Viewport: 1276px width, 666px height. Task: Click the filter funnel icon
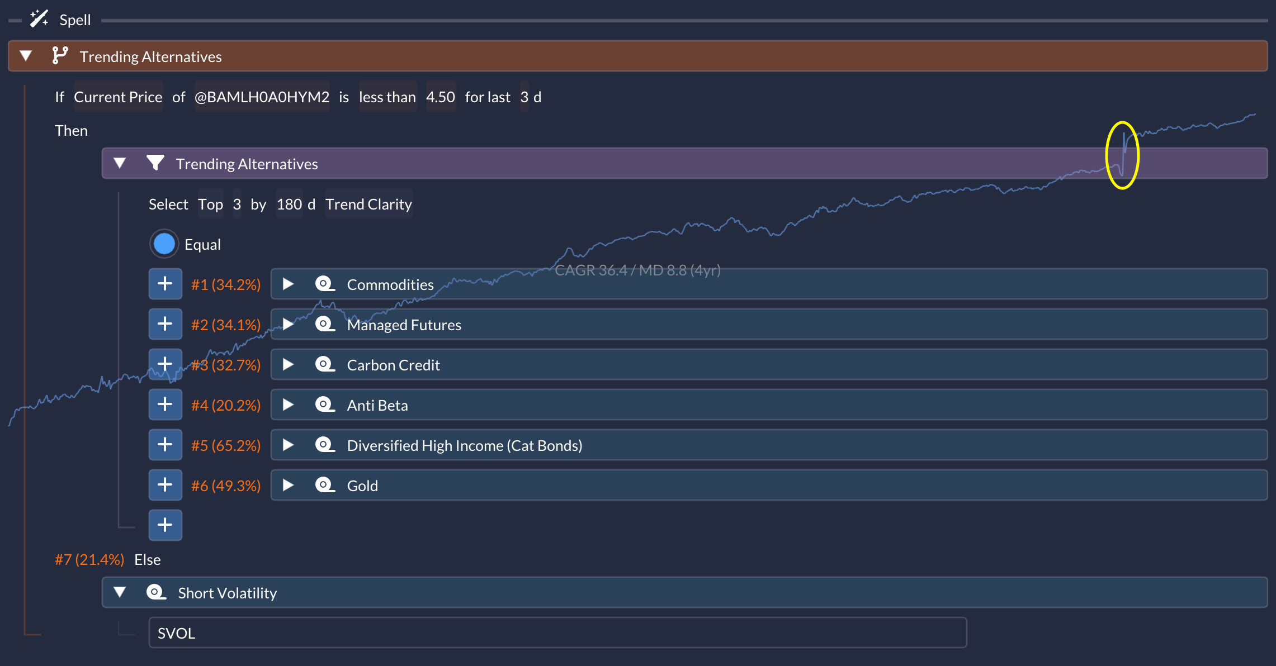pos(155,163)
